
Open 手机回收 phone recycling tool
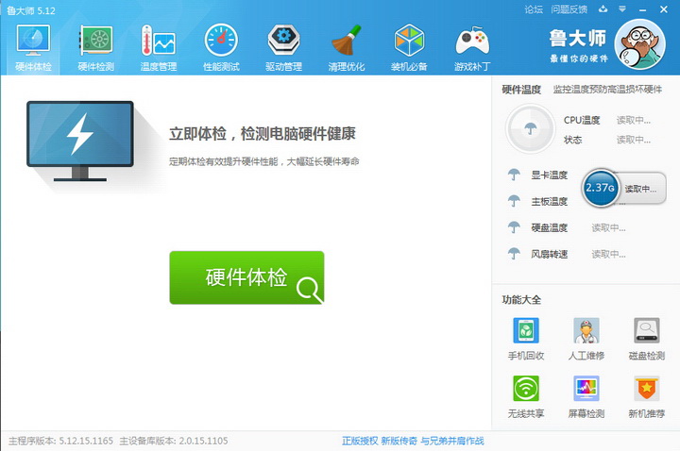[x=526, y=339]
